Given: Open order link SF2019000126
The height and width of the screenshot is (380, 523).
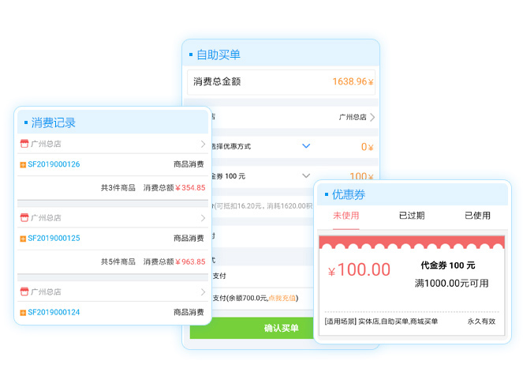Looking at the screenshot, I should tap(54, 164).
